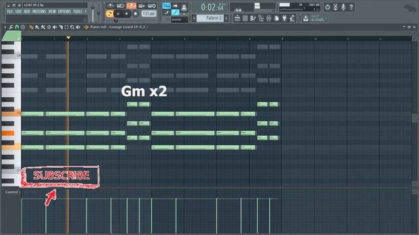This screenshot has width=419, height=235.
Task: Adjust the master volume slider
Action: (x=93, y=13)
